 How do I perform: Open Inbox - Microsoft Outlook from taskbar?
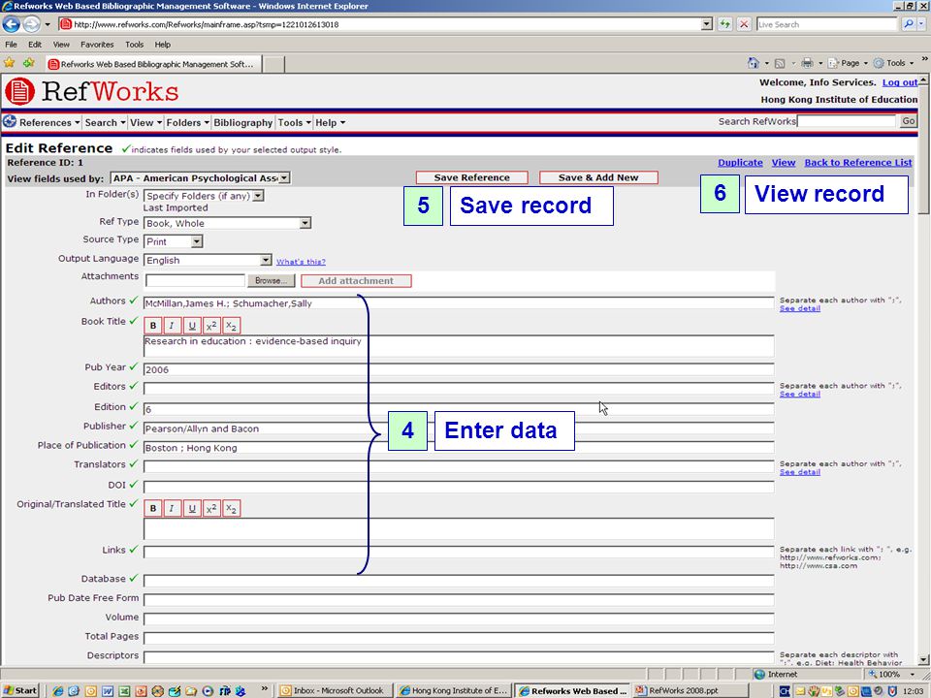tap(335, 690)
